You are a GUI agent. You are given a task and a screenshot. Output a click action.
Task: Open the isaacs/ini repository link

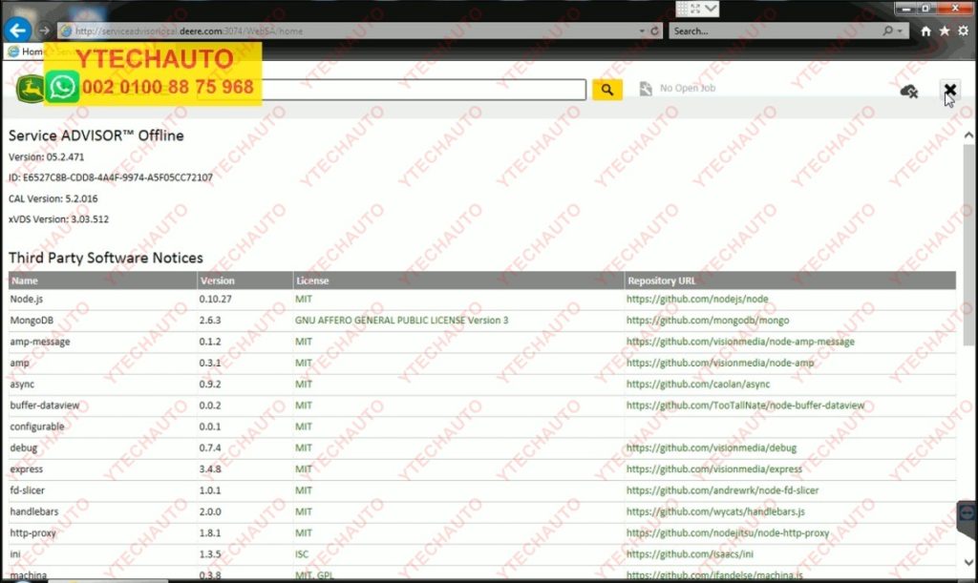coord(690,554)
